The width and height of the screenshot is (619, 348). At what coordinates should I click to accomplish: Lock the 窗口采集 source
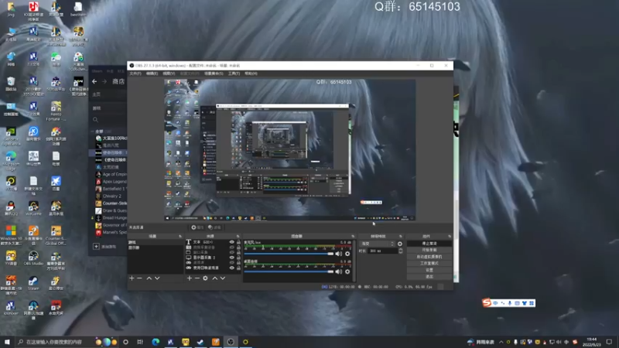pos(238,253)
